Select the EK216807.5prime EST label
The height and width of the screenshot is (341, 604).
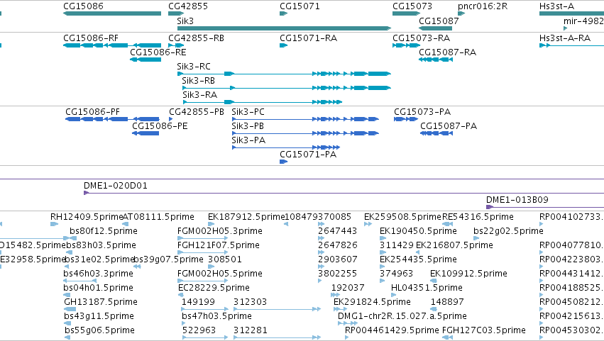(x=454, y=245)
